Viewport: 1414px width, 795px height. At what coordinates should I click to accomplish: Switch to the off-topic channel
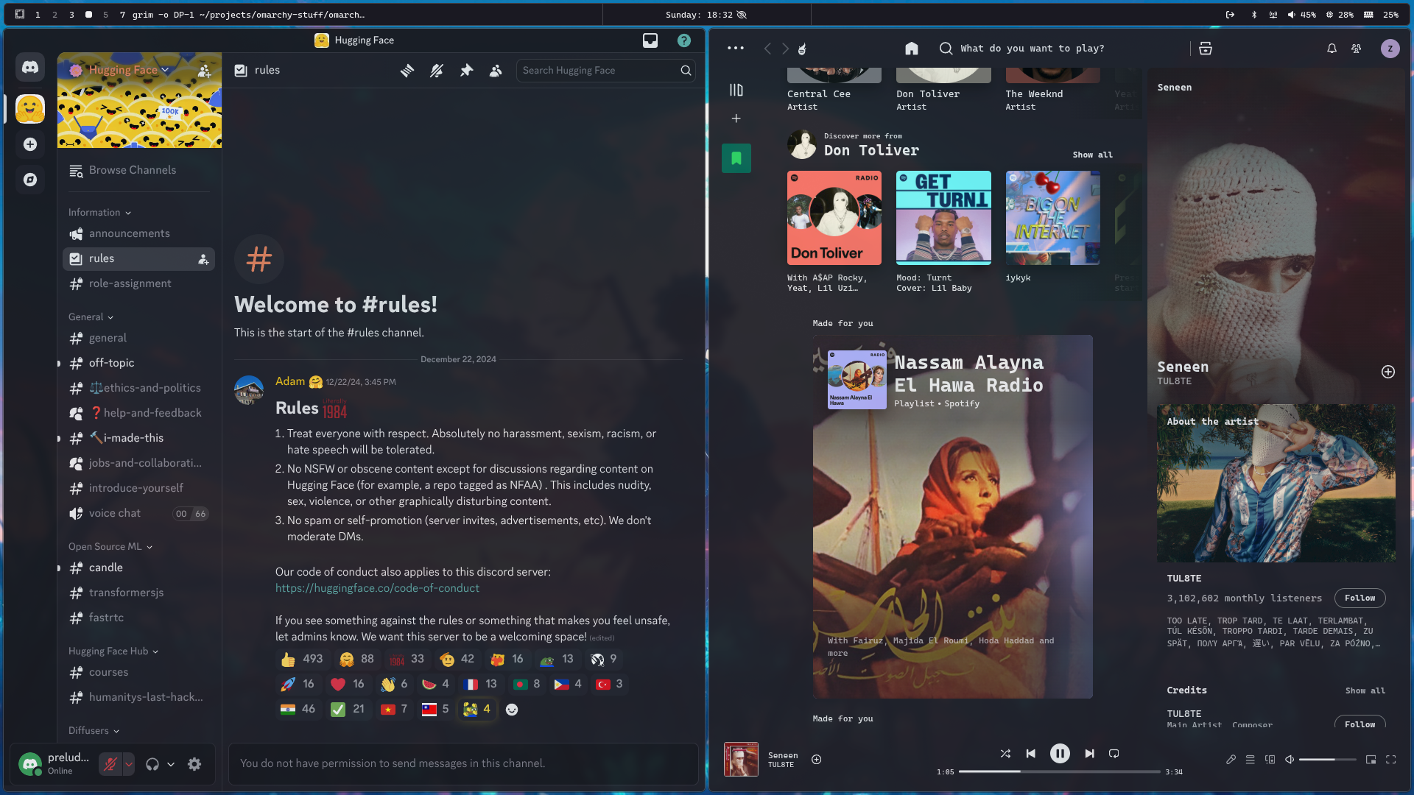[139, 364]
